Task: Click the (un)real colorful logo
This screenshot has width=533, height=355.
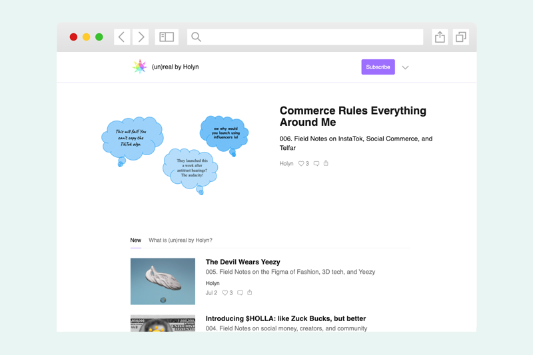Action: (x=139, y=67)
